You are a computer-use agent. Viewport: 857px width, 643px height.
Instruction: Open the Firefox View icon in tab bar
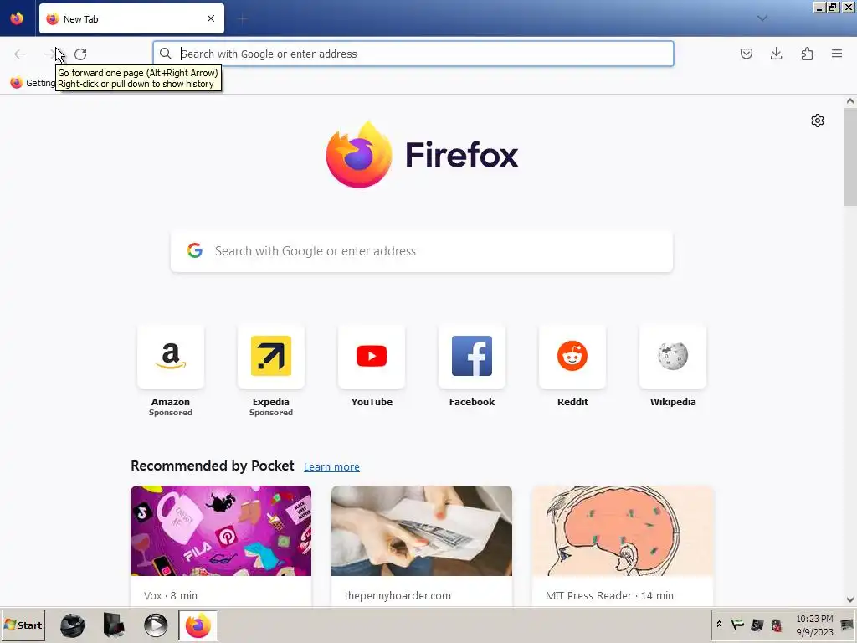coord(17,18)
